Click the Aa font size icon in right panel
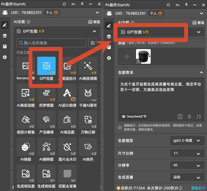 [x=177, y=5]
